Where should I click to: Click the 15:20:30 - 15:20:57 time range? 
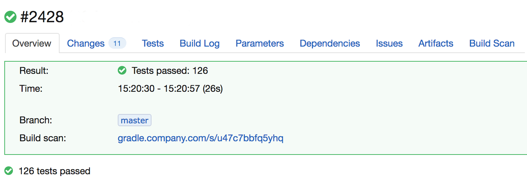[170, 89]
